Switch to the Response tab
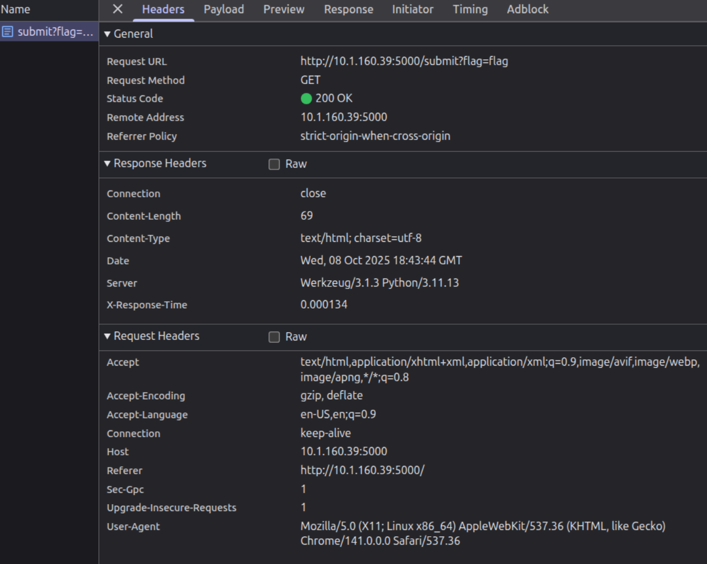 348,9
